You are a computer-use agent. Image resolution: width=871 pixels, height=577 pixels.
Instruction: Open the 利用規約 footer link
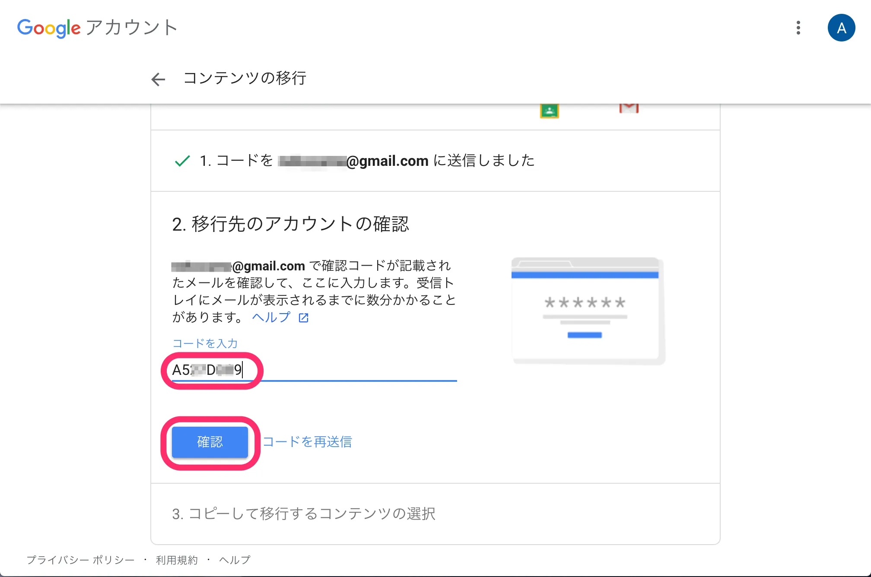(177, 560)
